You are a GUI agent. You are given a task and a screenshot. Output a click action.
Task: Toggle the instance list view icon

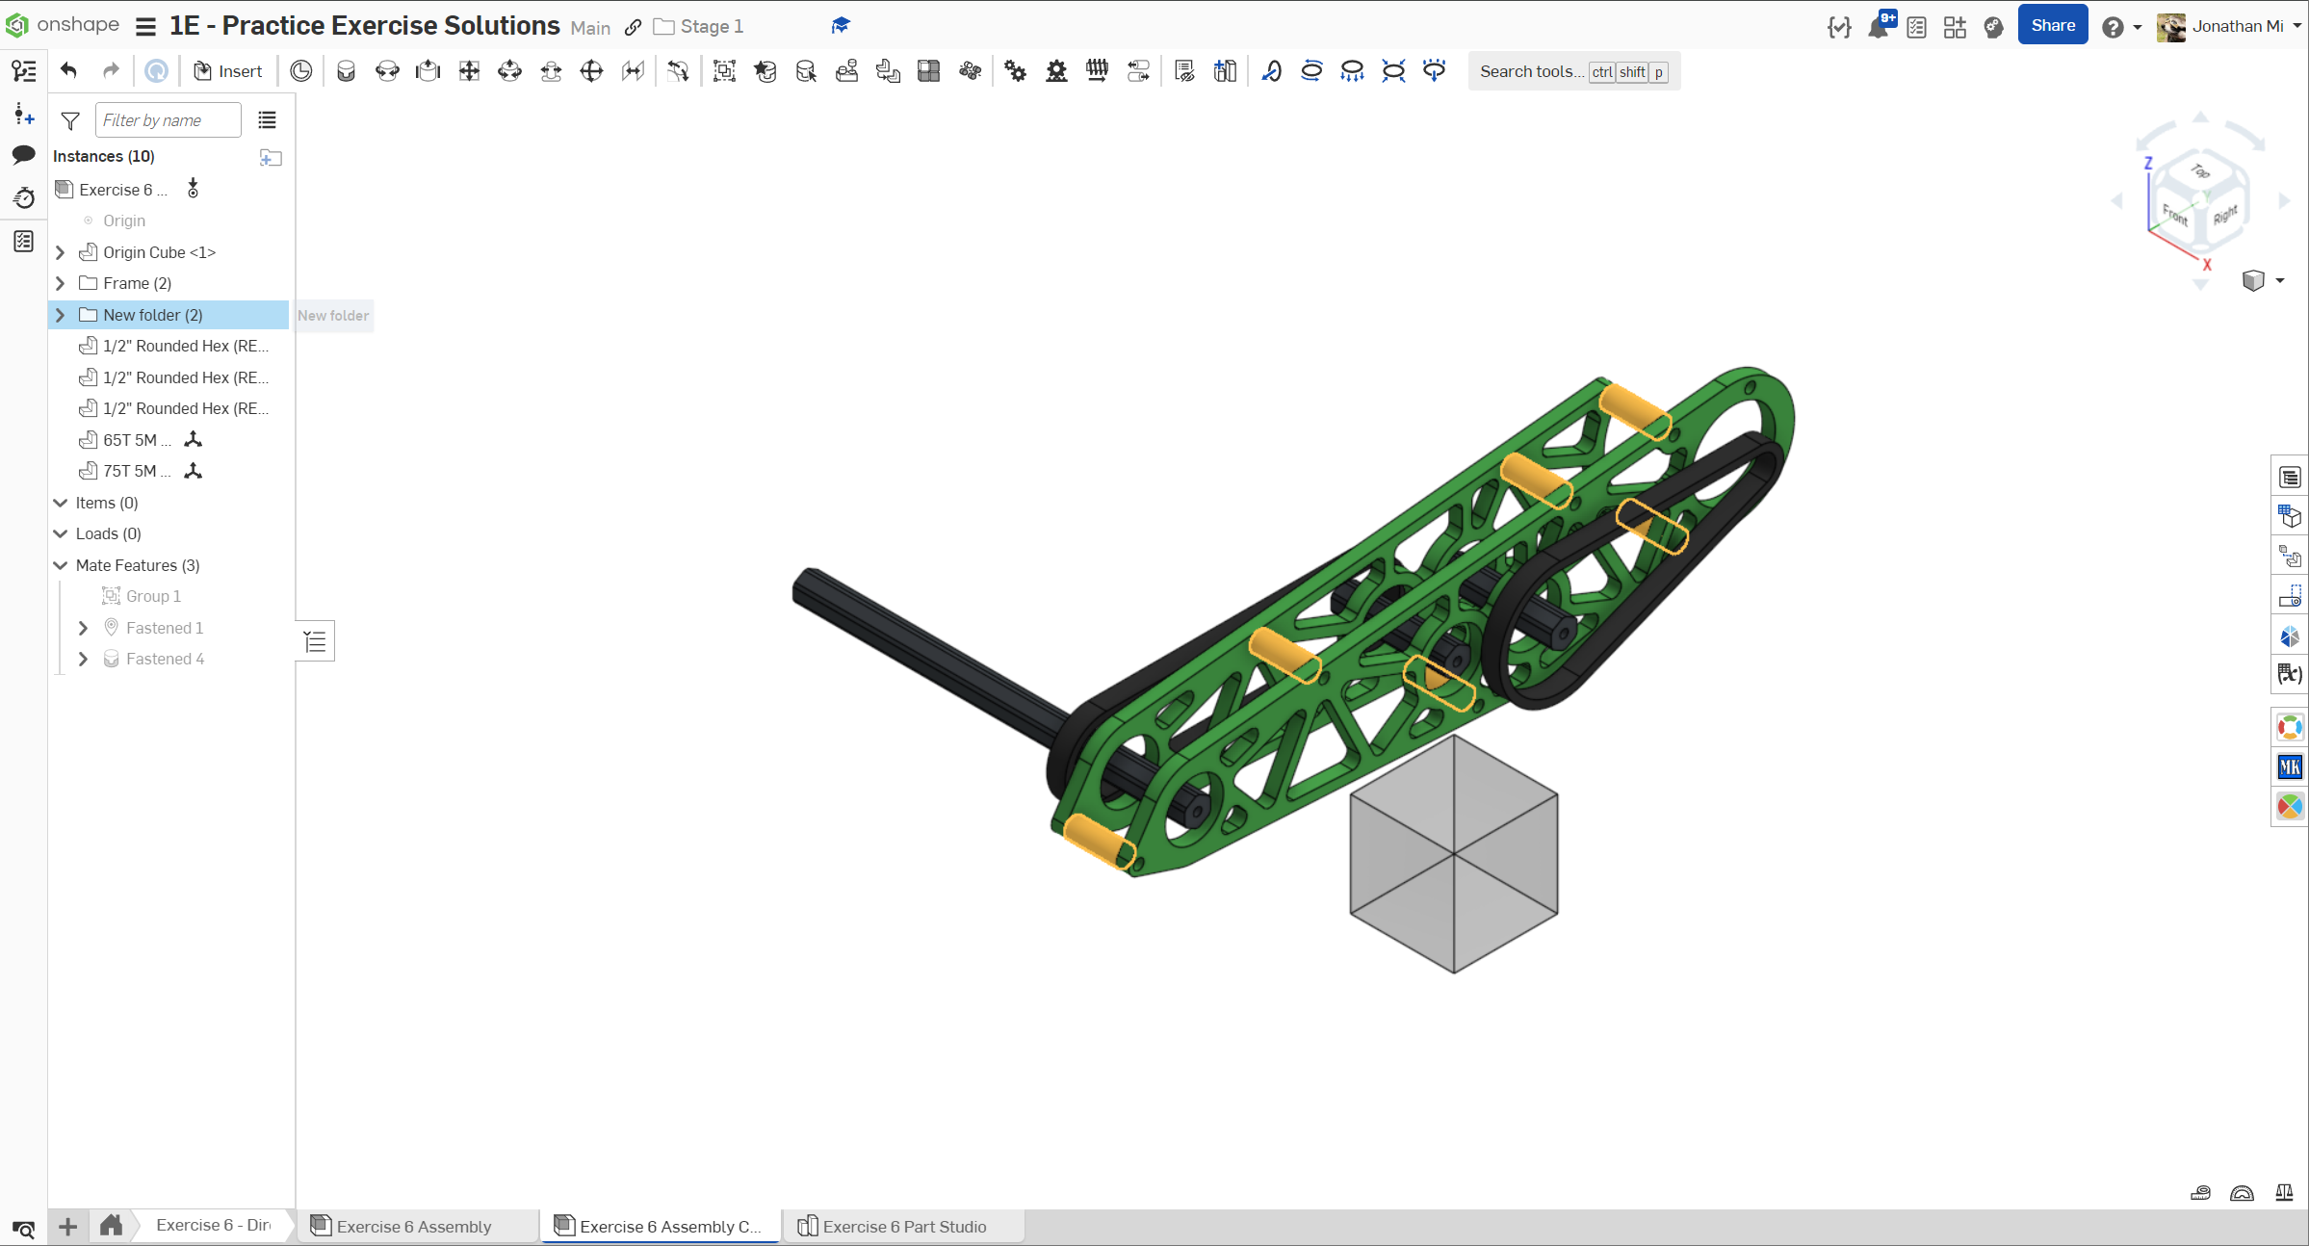point(267,120)
